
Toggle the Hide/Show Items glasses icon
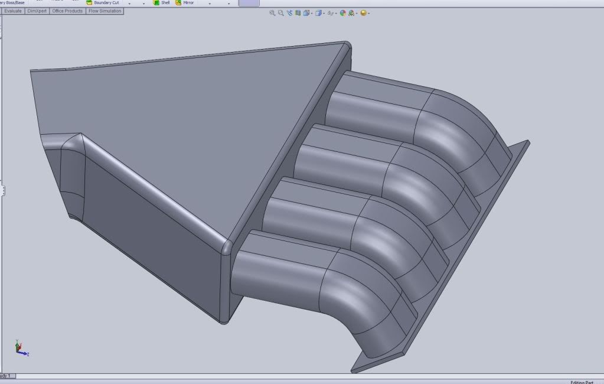click(x=331, y=13)
